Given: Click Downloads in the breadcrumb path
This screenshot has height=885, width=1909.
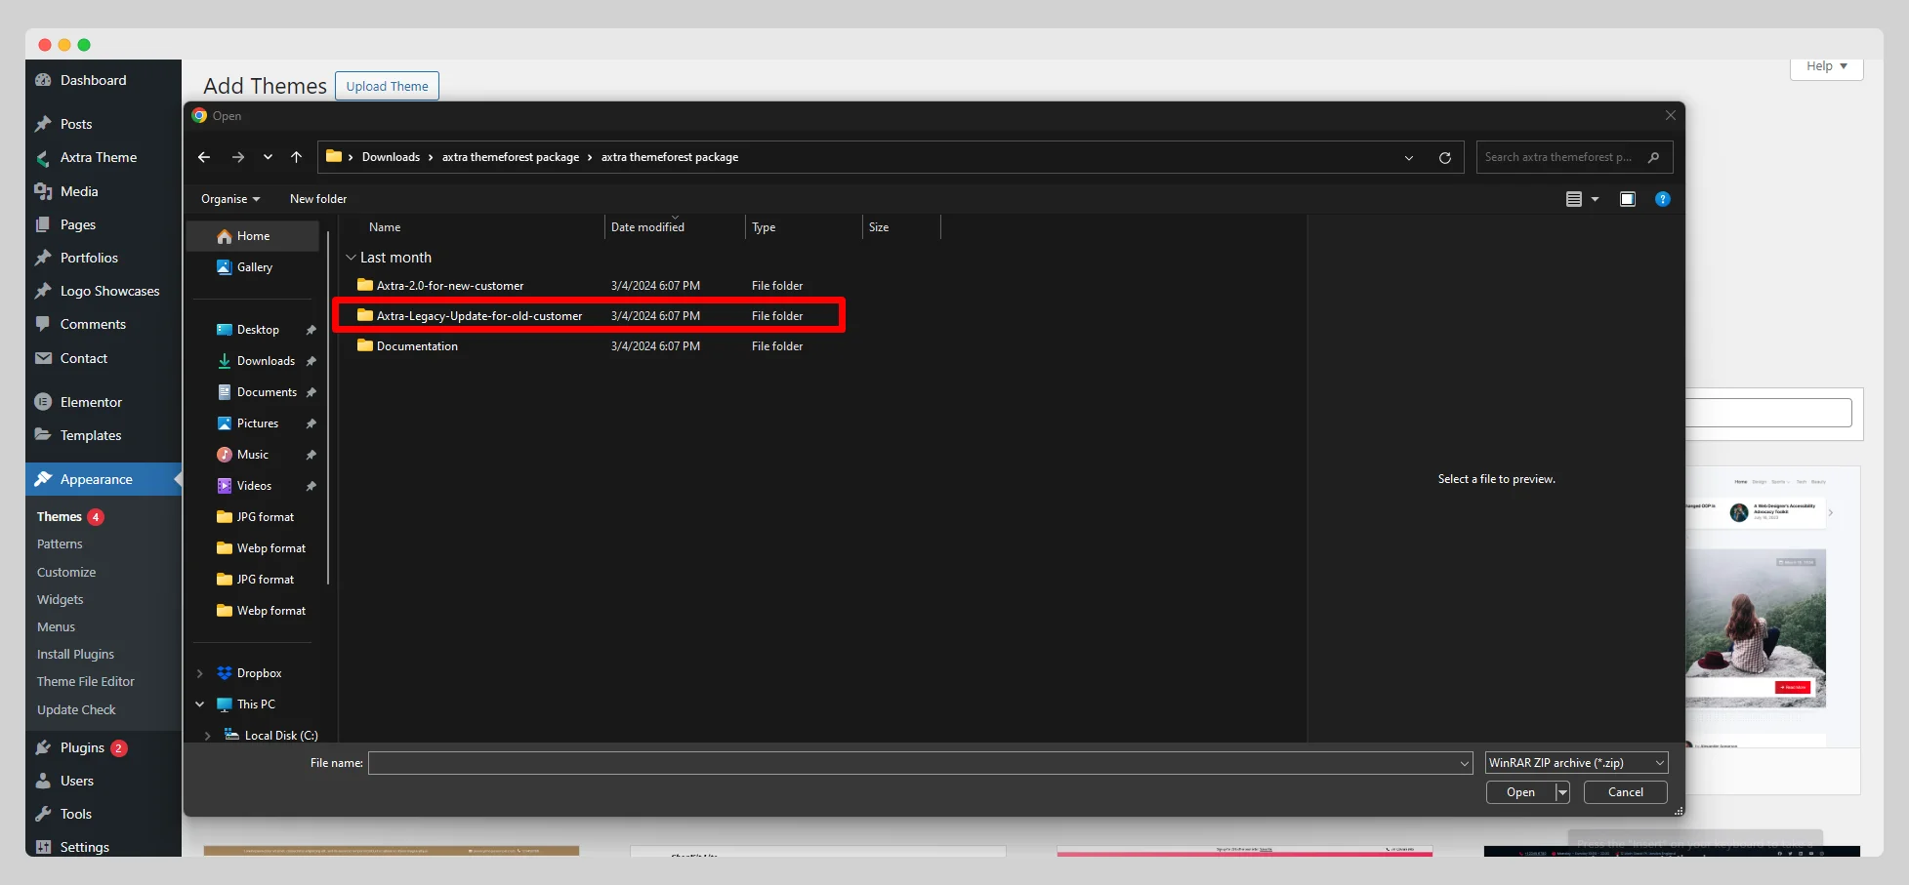Looking at the screenshot, I should (391, 157).
